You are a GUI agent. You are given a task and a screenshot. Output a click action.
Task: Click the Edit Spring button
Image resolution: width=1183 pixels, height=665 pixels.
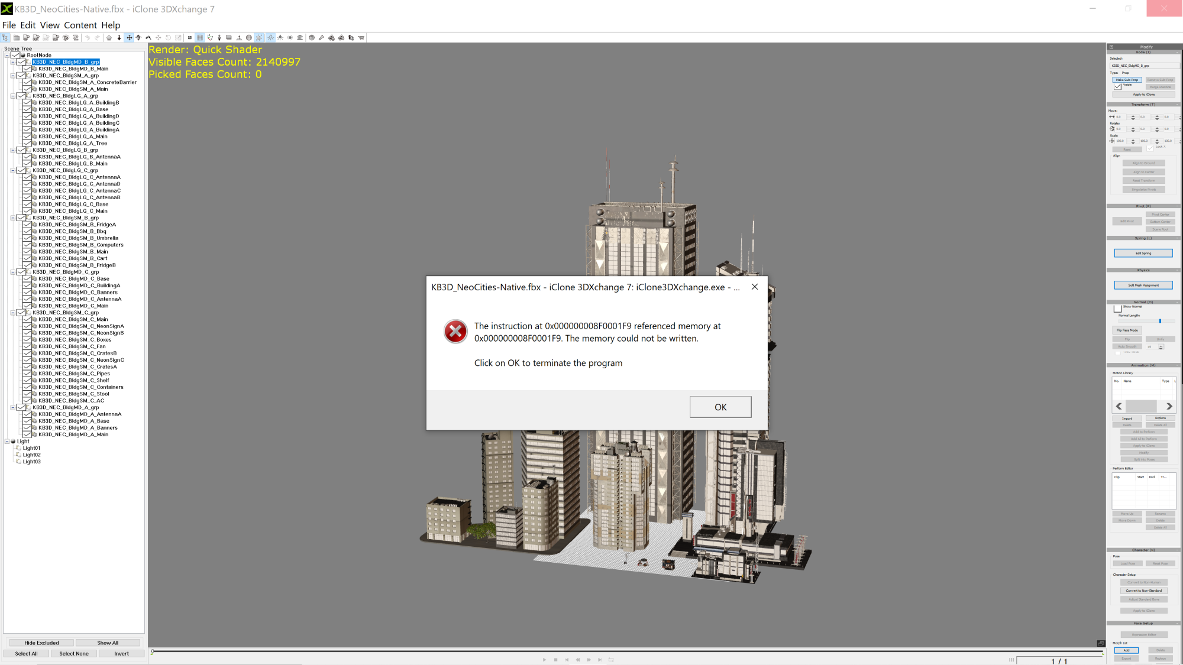tap(1143, 253)
